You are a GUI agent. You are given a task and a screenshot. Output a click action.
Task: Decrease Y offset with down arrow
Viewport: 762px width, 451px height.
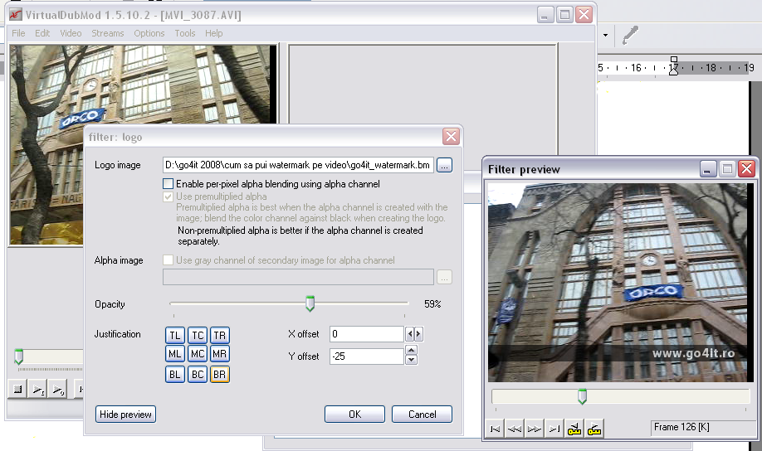(x=411, y=360)
